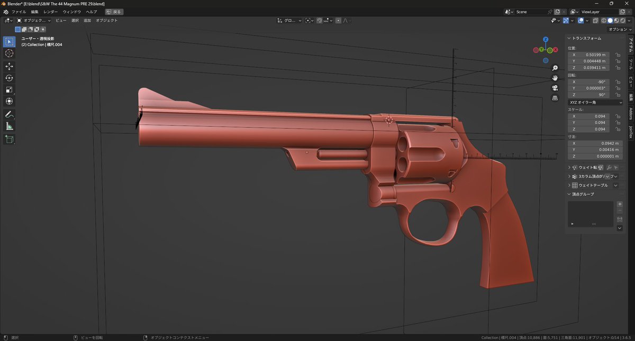Toggle proportional editing button
The image size is (635, 341).
338,21
